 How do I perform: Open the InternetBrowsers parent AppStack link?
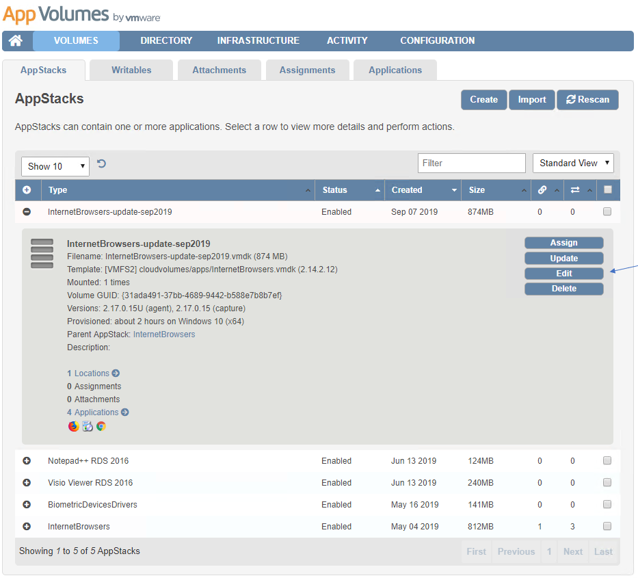click(x=164, y=334)
